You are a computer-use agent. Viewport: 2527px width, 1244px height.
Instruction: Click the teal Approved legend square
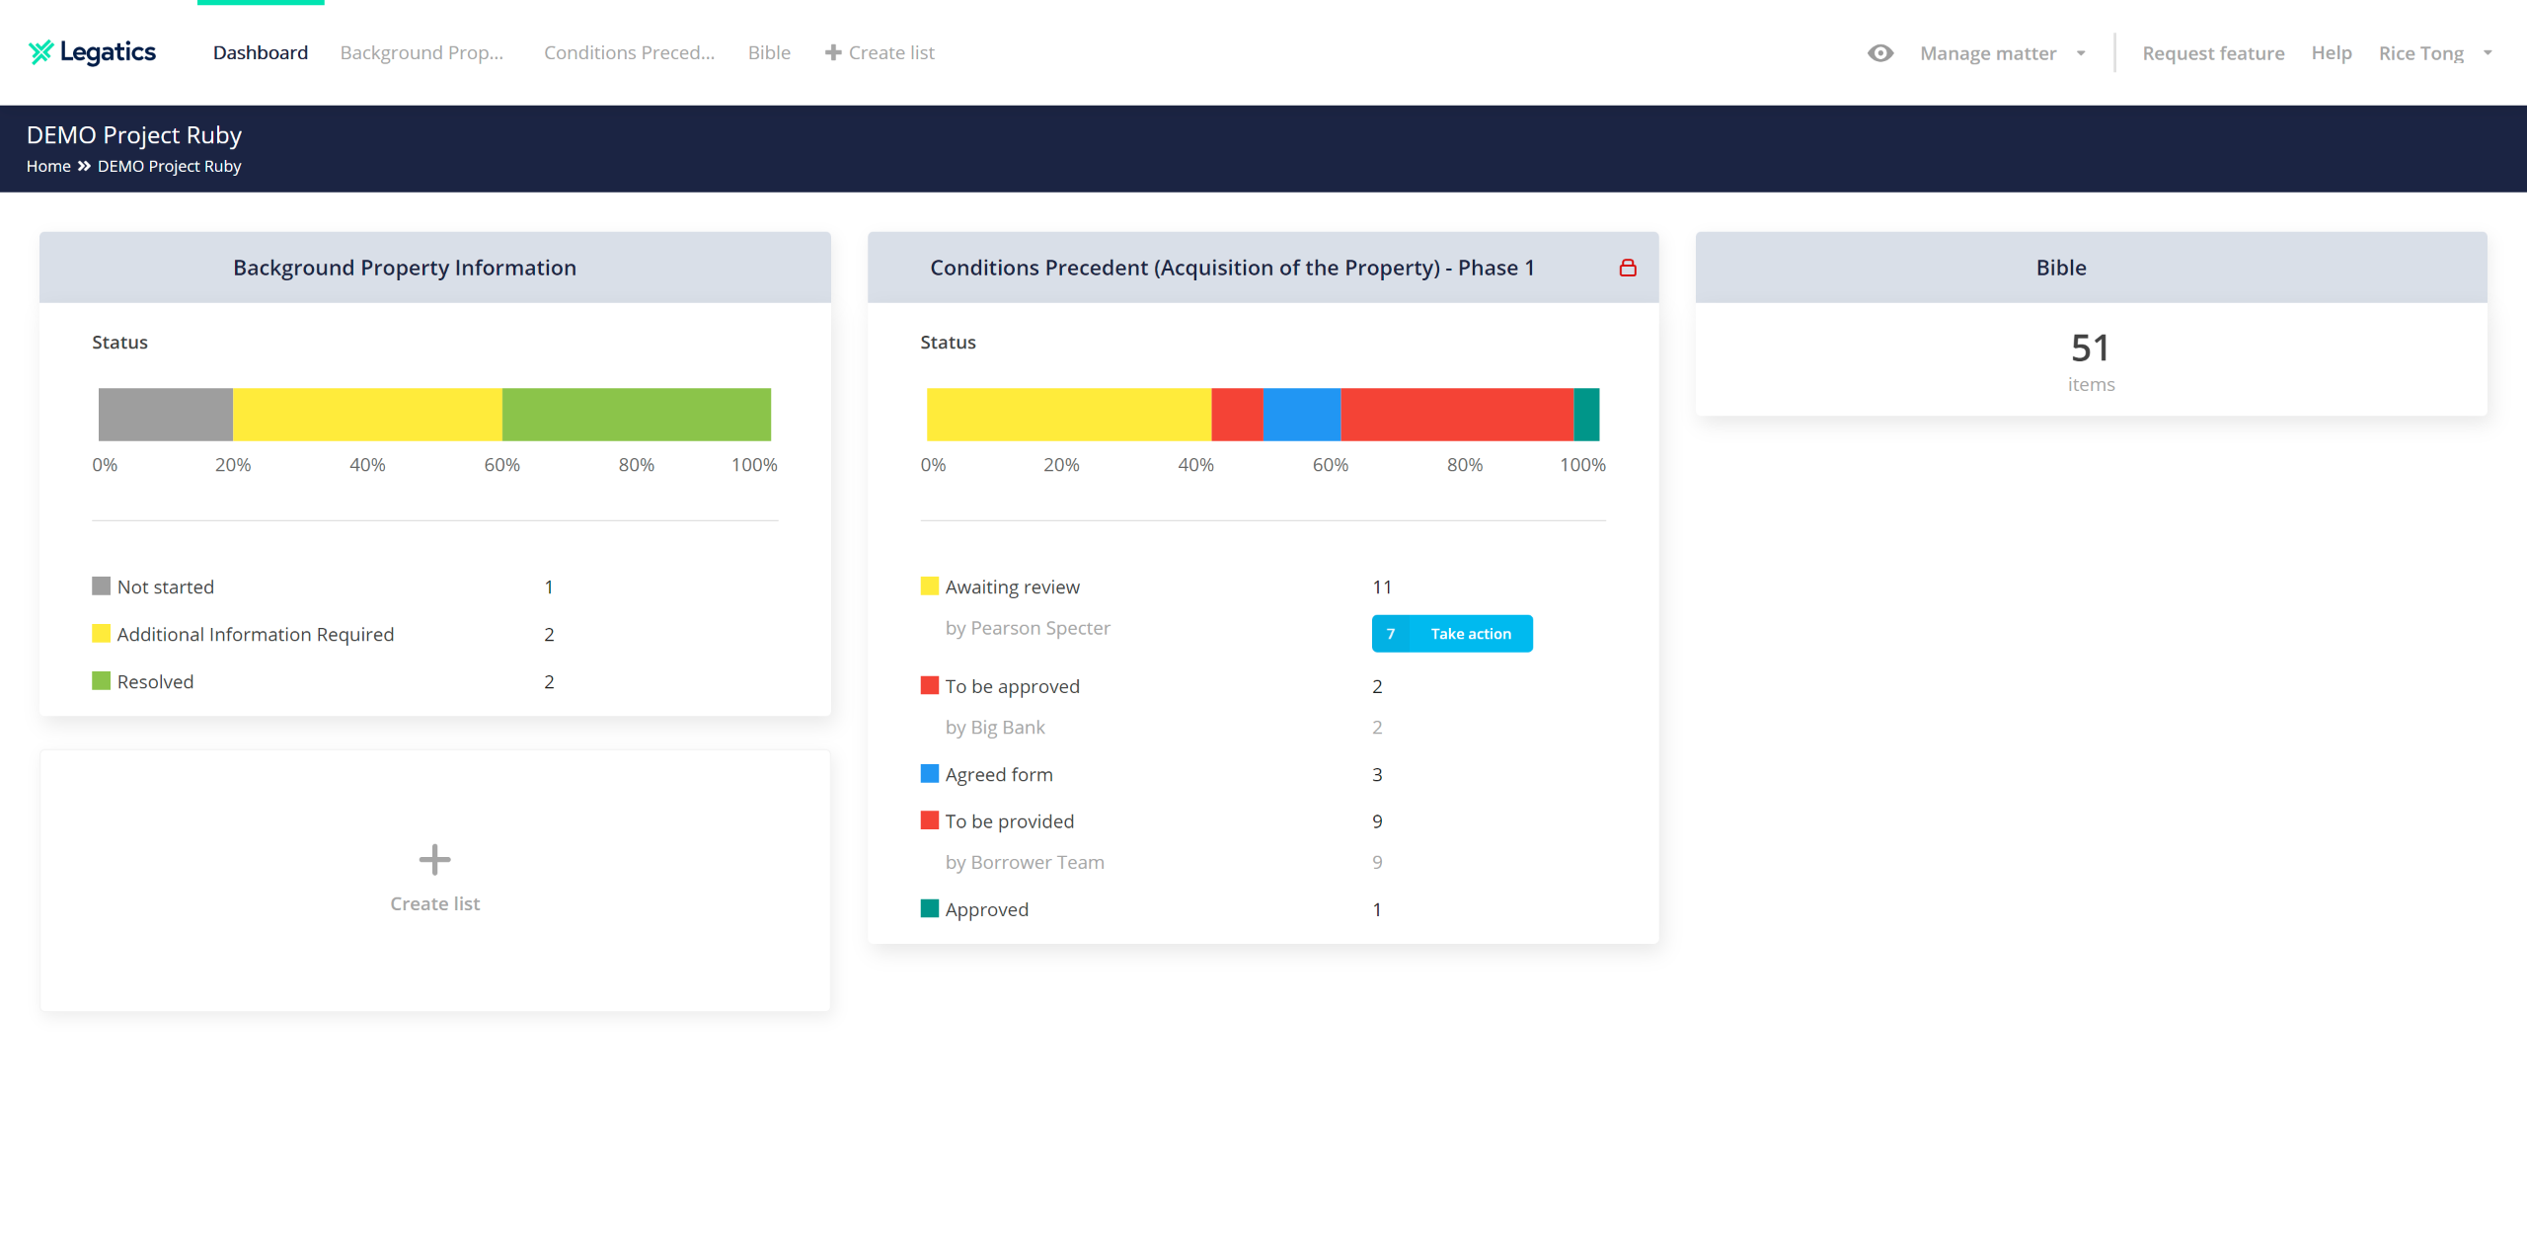[x=929, y=908]
